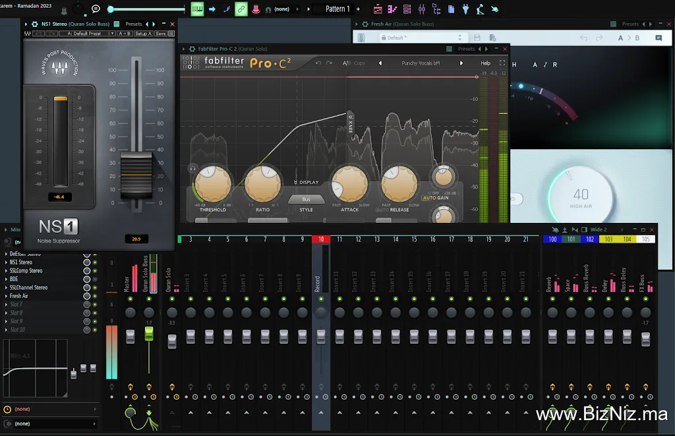
Task: Collapse the Pro-C 2 Display expander
Action: point(306,182)
